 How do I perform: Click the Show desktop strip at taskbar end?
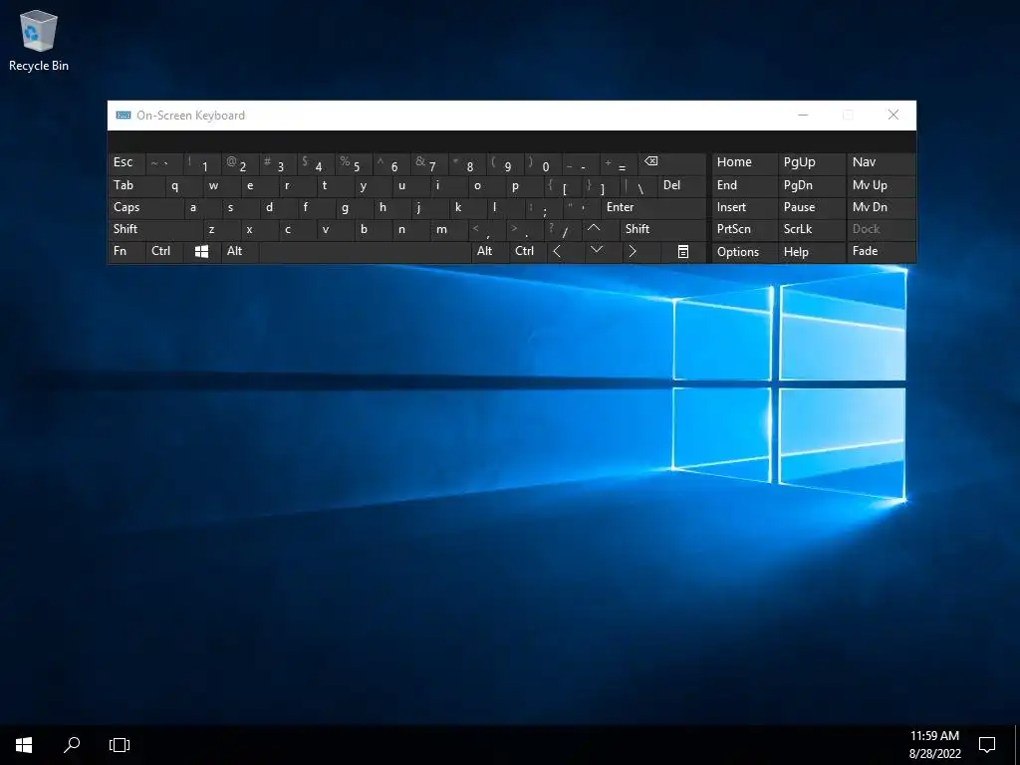click(x=1017, y=745)
